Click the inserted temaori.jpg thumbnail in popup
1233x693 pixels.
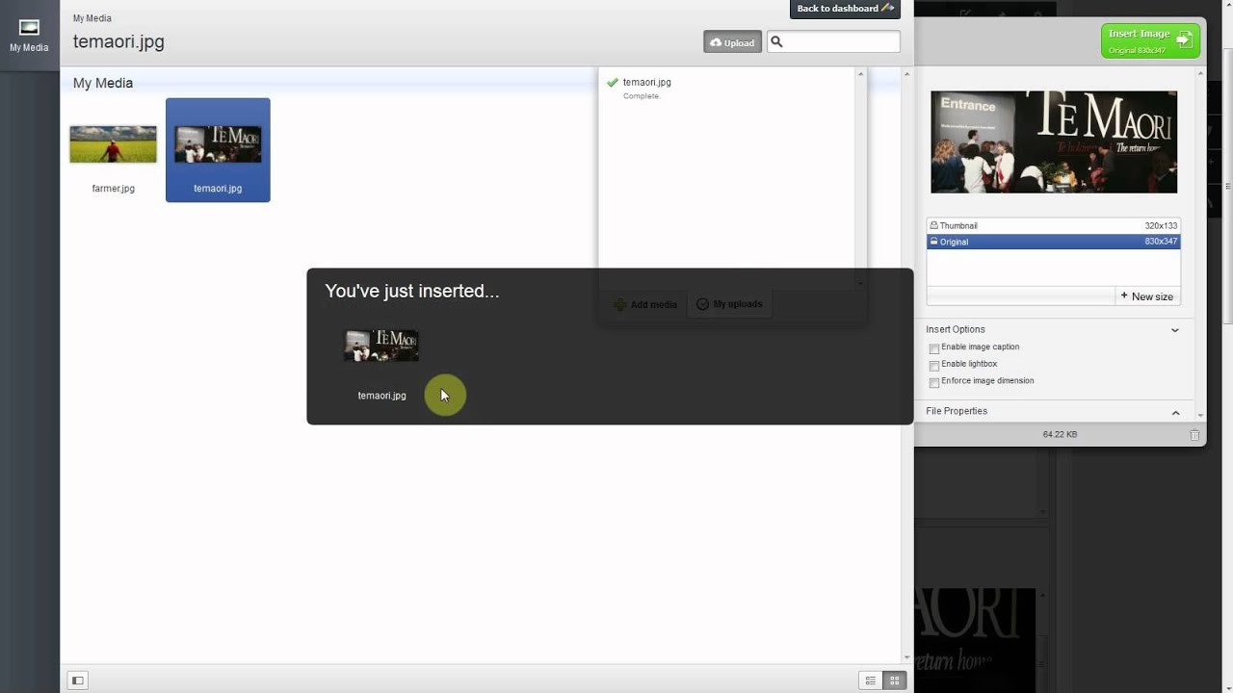[x=381, y=346]
